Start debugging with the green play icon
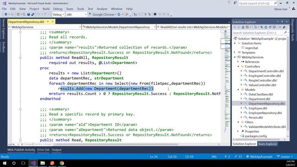Image resolution: width=297 pixels, height=167 pixels. point(90,14)
